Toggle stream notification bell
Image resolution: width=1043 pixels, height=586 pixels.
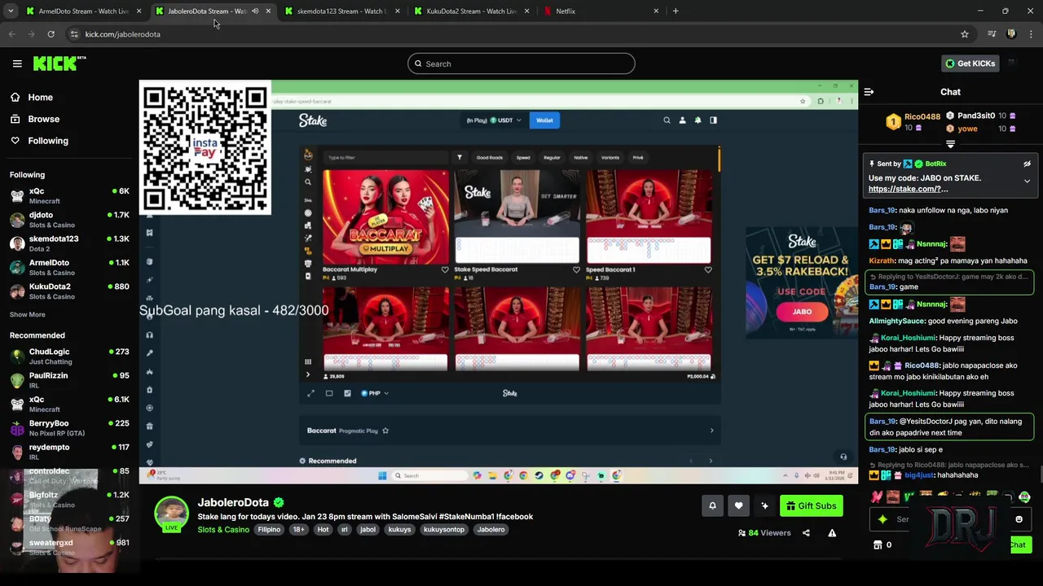click(x=712, y=505)
